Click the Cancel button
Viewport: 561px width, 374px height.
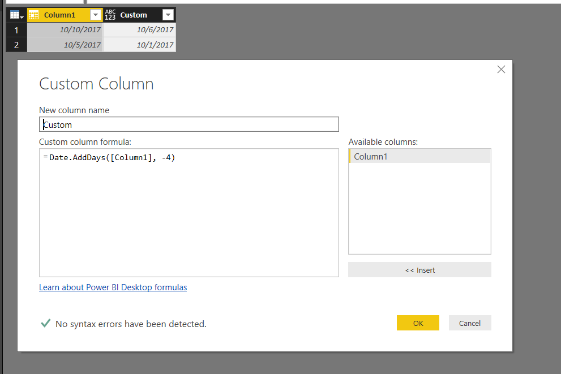(x=470, y=323)
